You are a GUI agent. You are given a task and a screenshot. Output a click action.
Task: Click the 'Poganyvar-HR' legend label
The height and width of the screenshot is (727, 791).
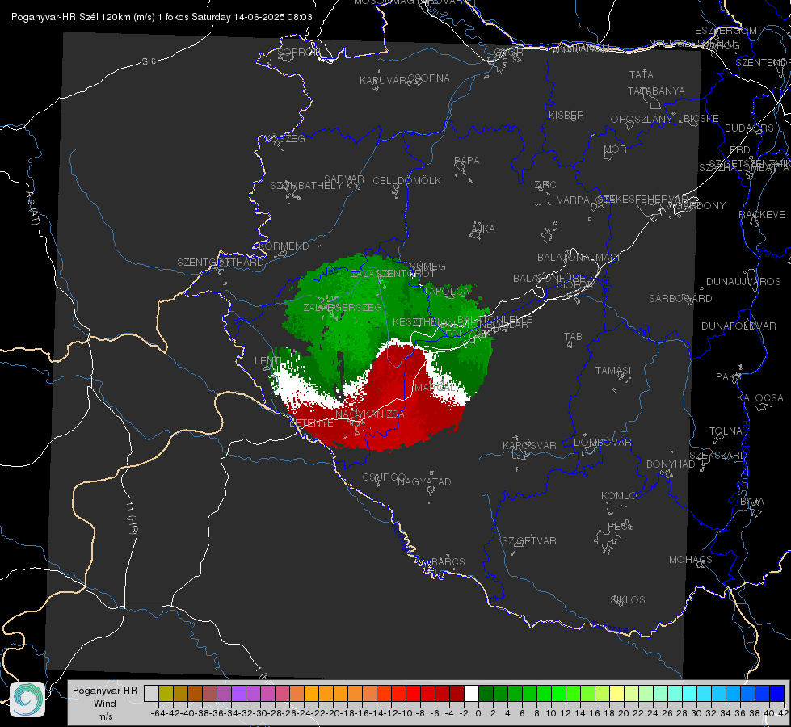[105, 691]
